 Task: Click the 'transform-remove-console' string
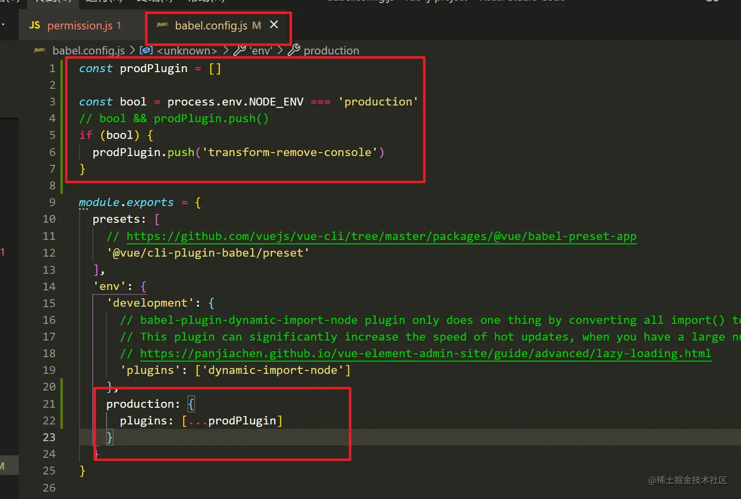click(x=290, y=153)
